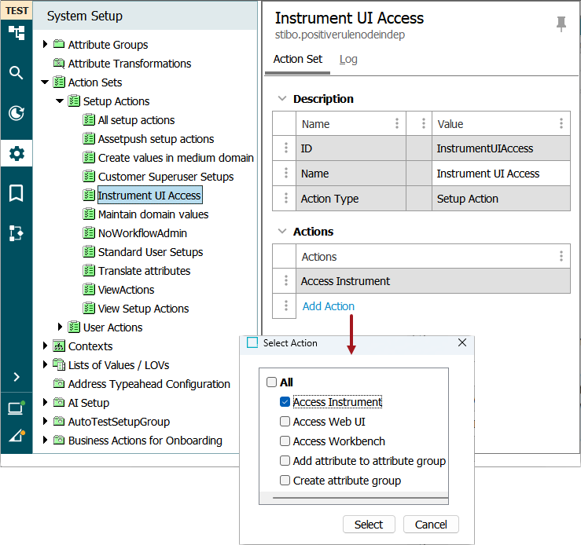The width and height of the screenshot is (581, 545).
Task: Collapse the Description section
Action: 281,99
